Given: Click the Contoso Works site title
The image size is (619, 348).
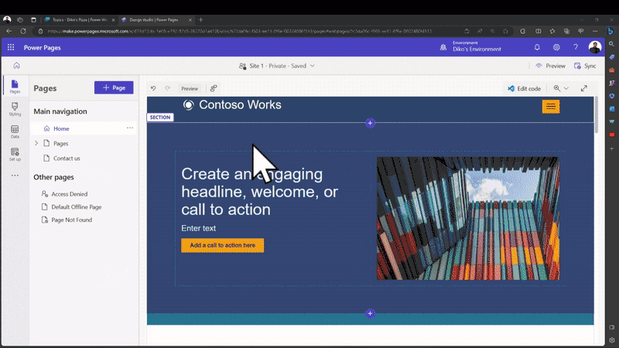Looking at the screenshot, I should pos(240,104).
